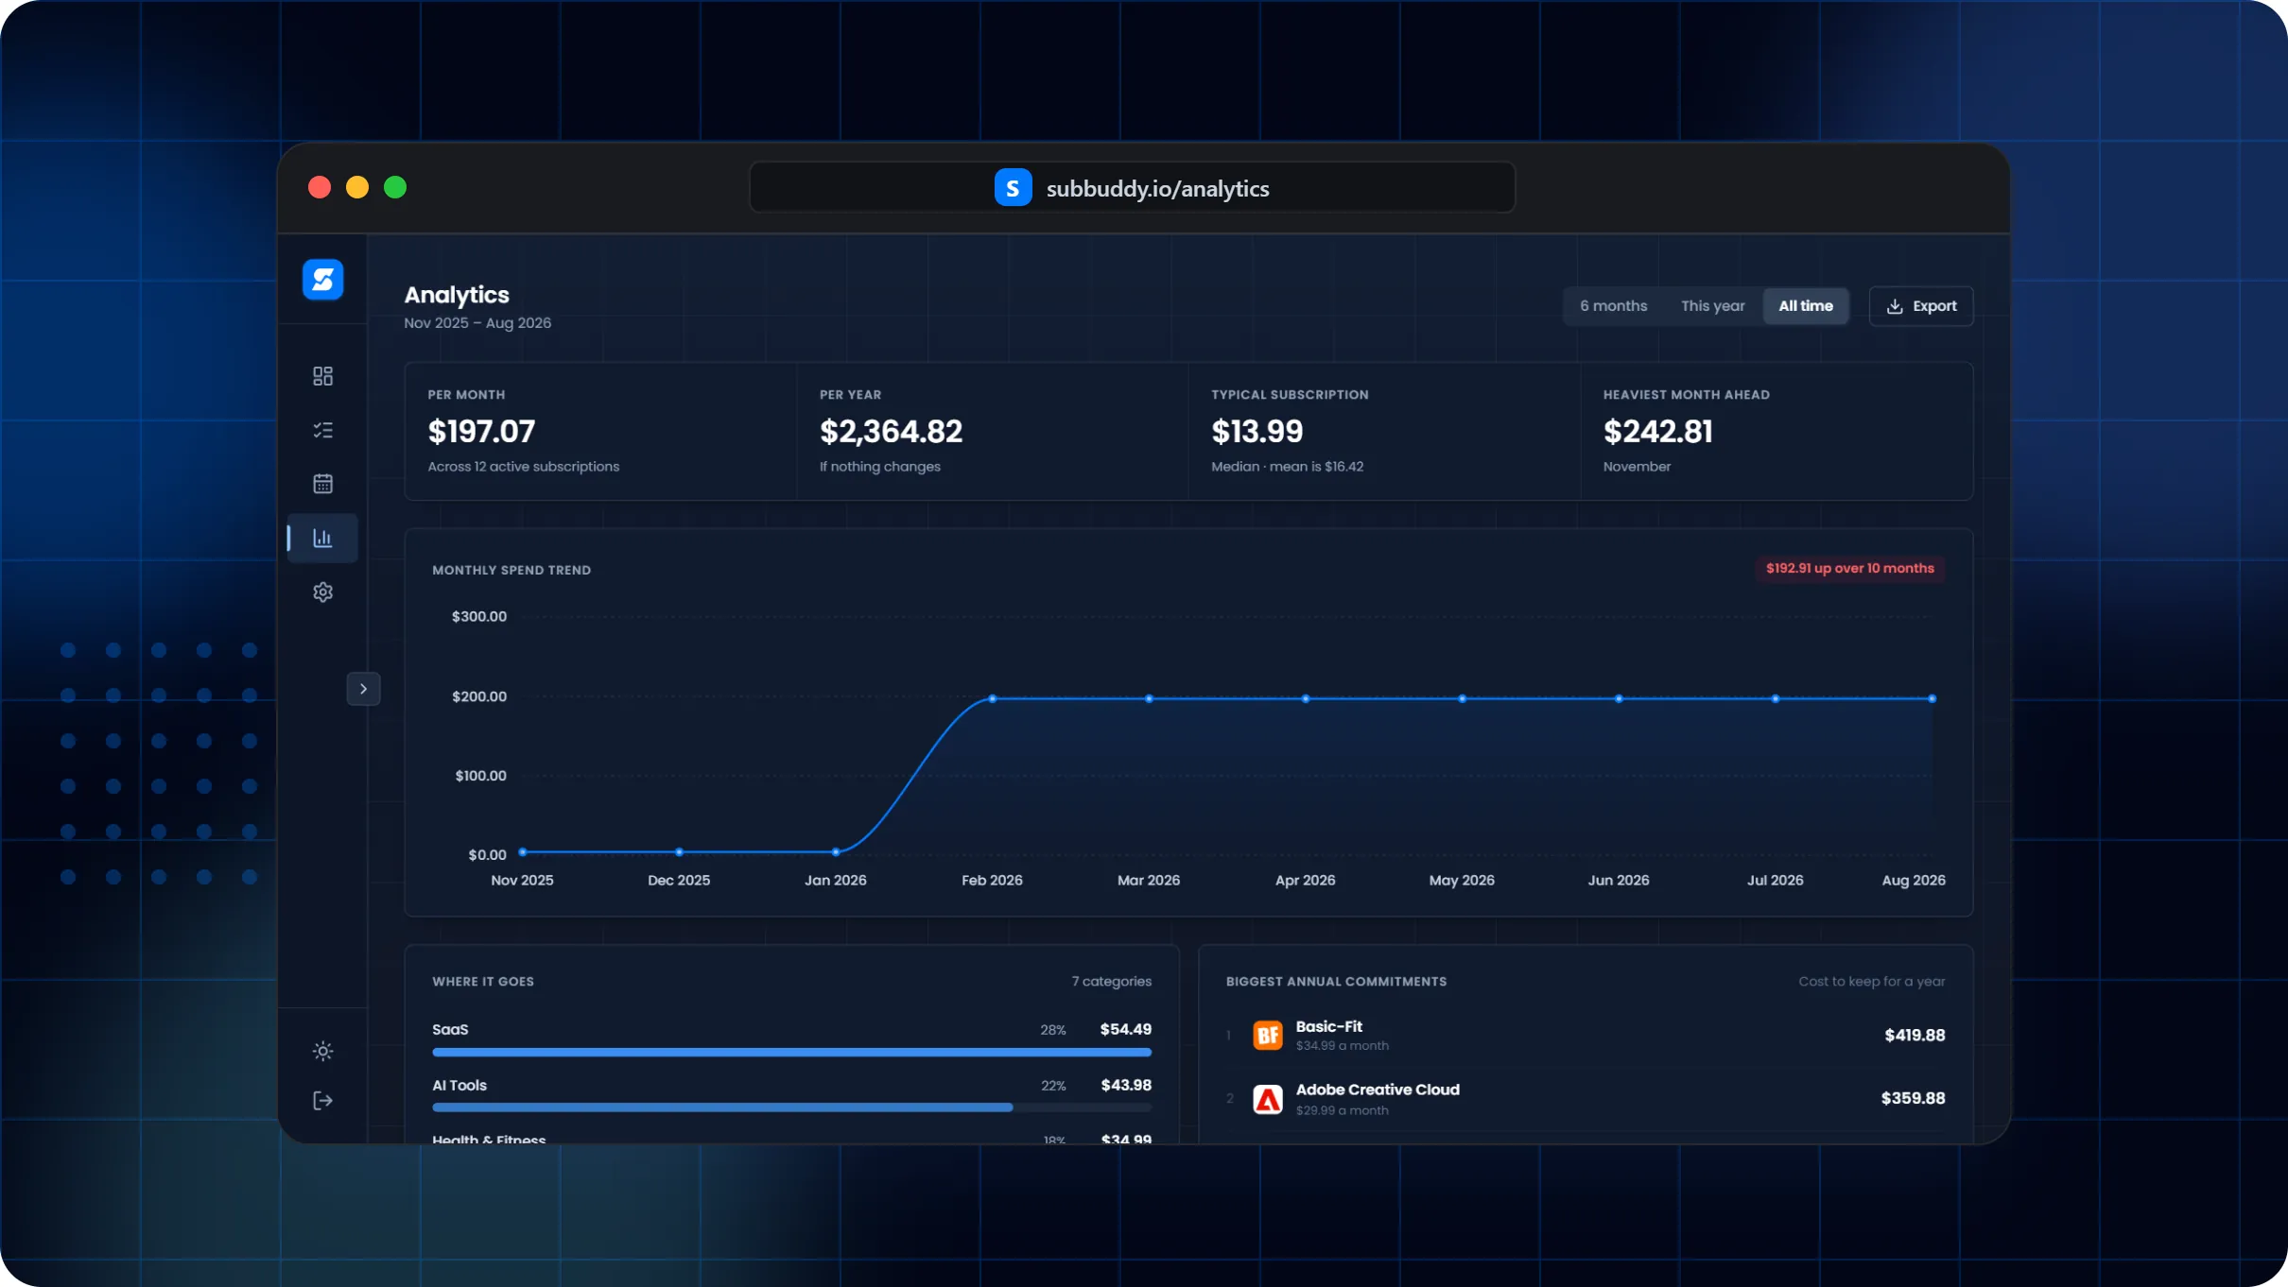Open the subscriptions checklist icon in sidebar

[322, 430]
